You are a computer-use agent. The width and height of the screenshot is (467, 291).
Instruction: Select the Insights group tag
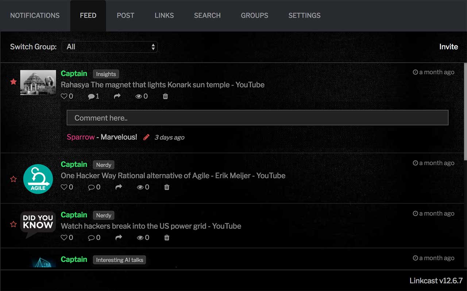(106, 74)
